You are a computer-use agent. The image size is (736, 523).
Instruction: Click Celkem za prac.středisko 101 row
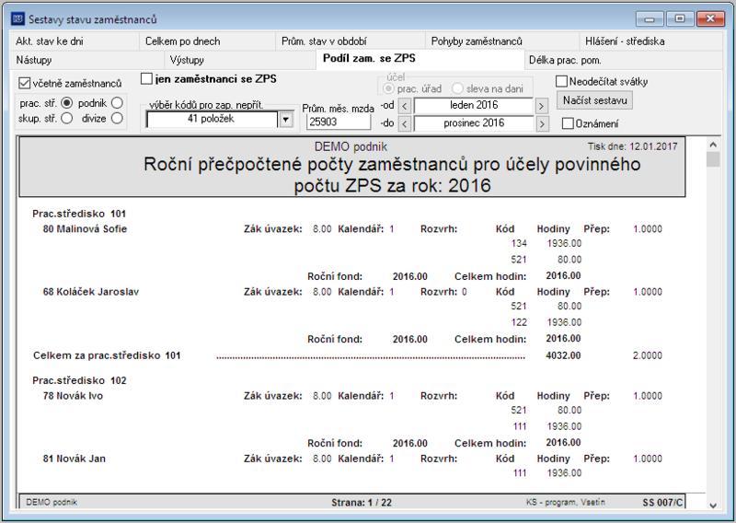tap(348, 355)
